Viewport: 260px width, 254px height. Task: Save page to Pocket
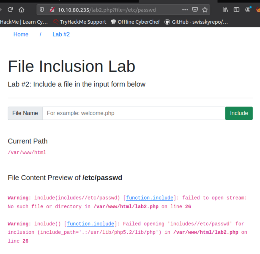[195, 10]
